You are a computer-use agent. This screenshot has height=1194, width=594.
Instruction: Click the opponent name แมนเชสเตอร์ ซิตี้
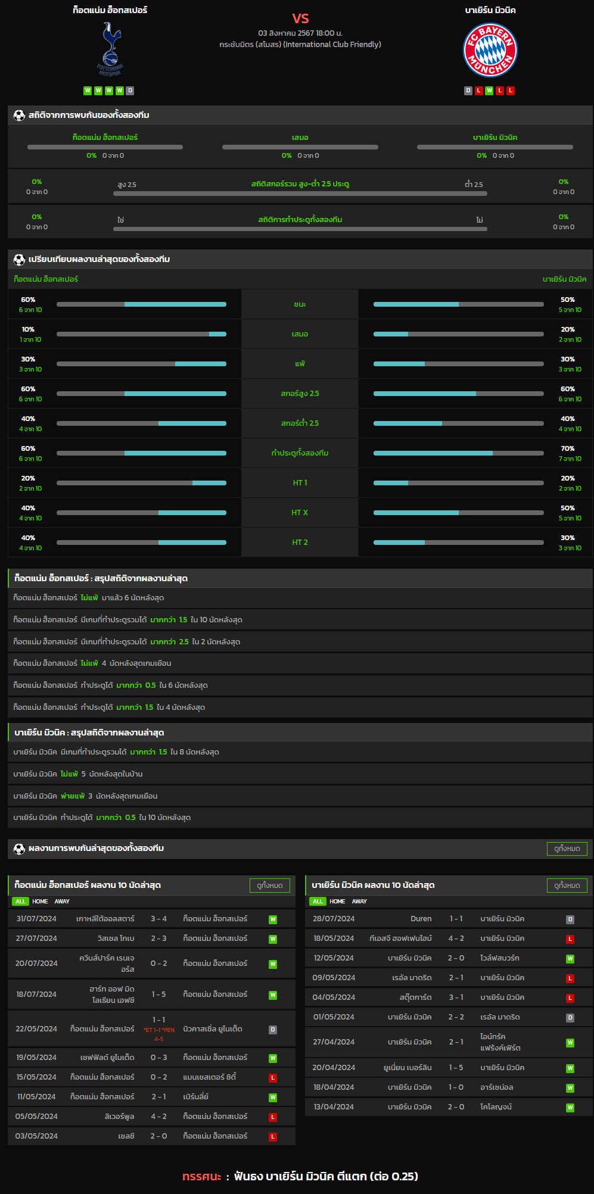tap(210, 1077)
